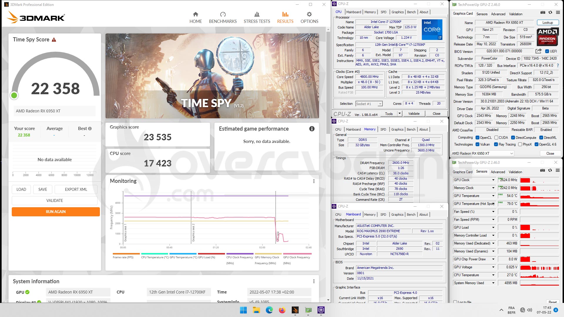The height and width of the screenshot is (317, 564).
Task: Toggle the UEFI checkbox in GPU-Z
Action: [x=547, y=51]
